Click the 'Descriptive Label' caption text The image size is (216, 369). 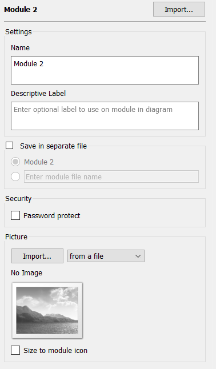[x=38, y=94]
